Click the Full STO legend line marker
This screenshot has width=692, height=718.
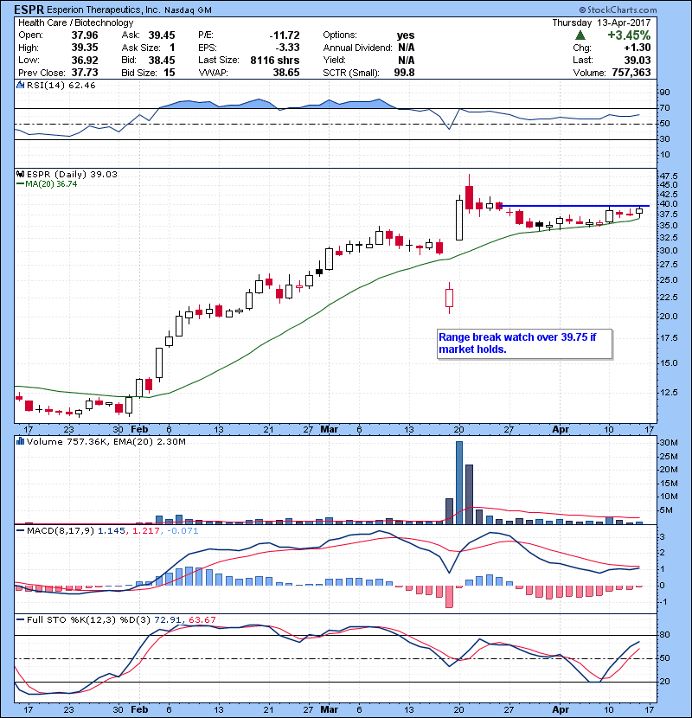[x=20, y=619]
